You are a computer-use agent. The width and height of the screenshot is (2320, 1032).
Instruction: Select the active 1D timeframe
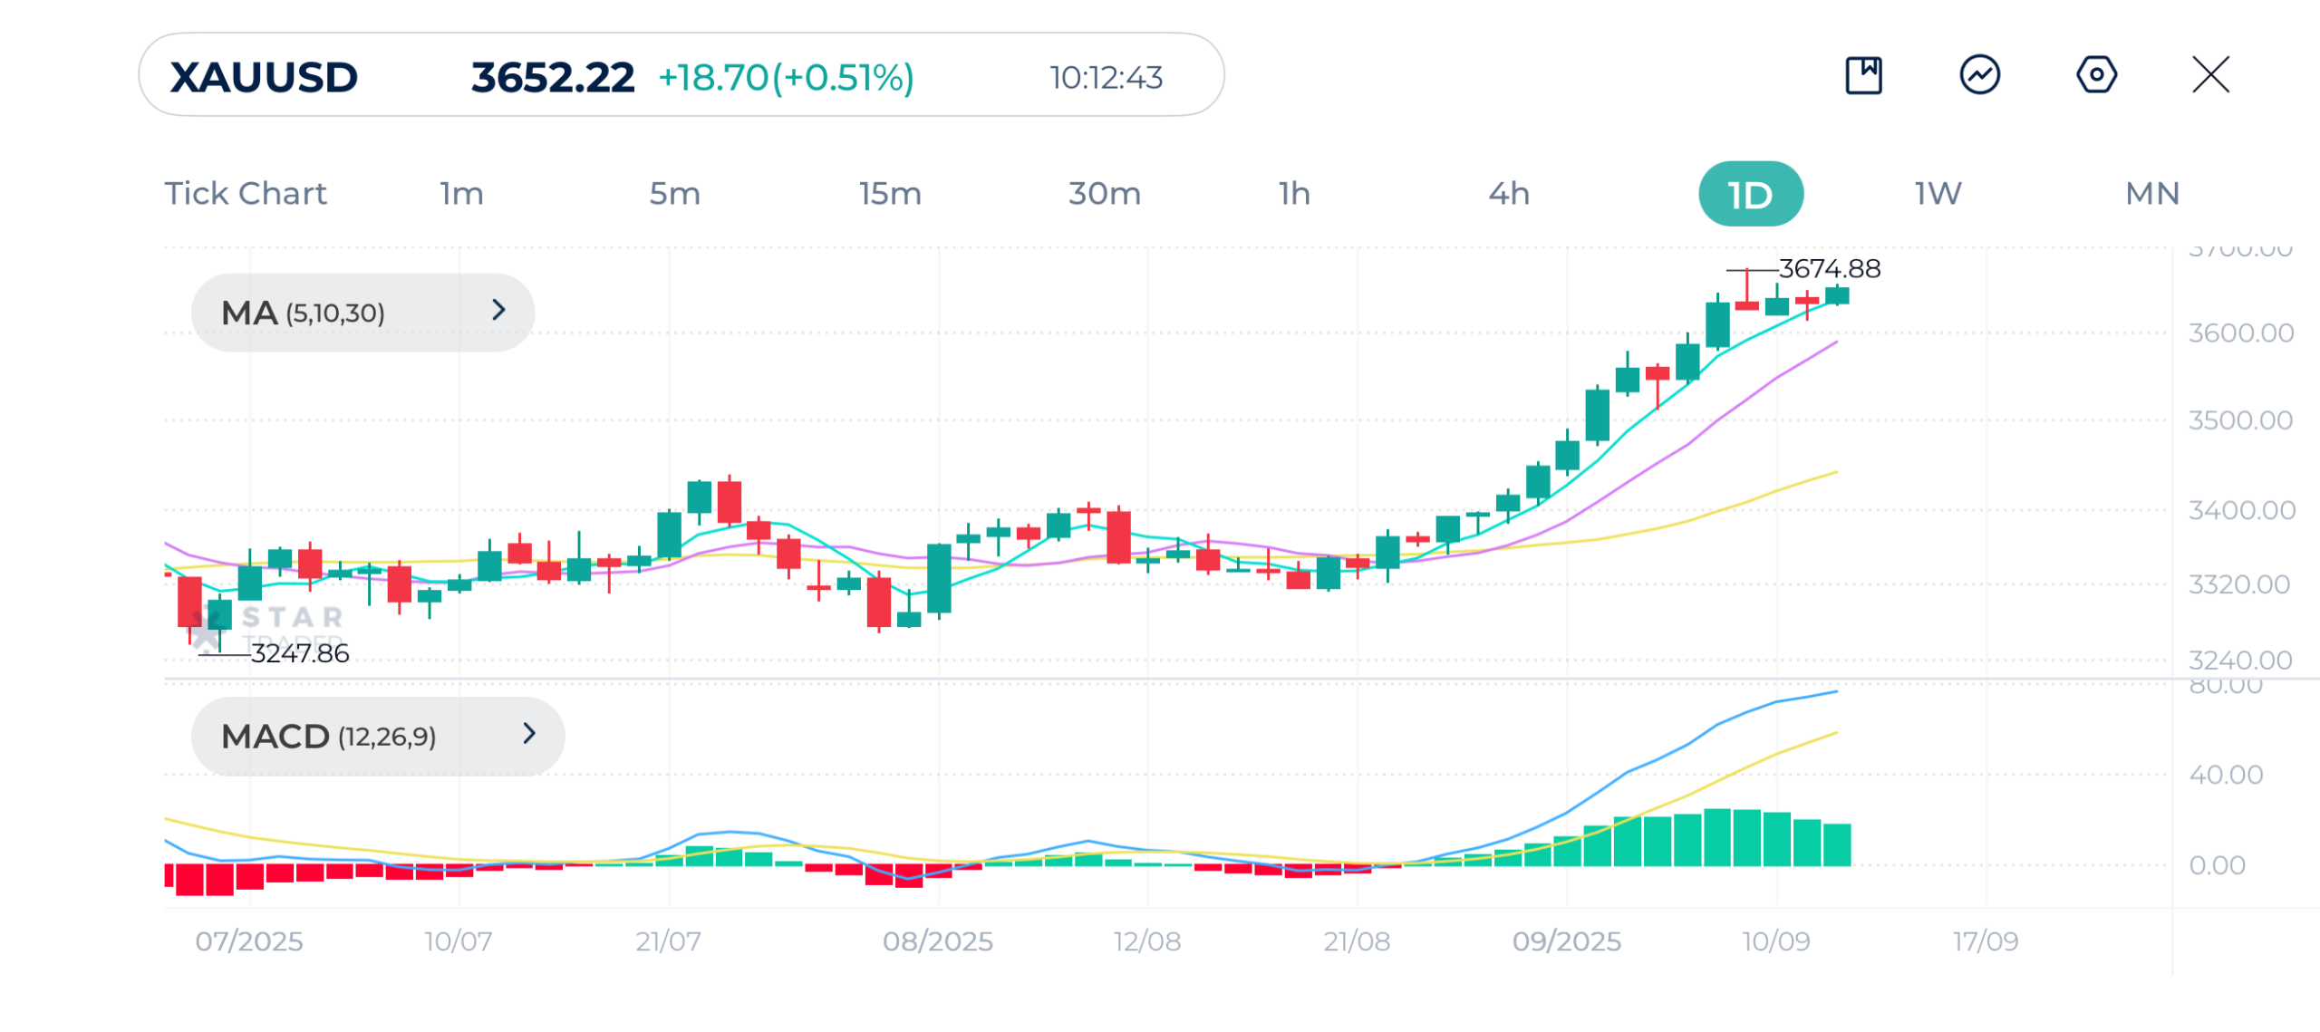point(1750,194)
